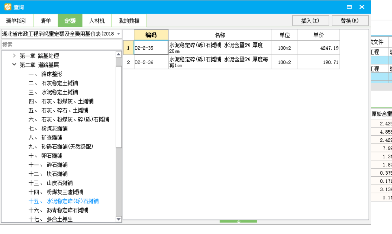This screenshot has width=392, height=234.
Task: Switch to the 清单 tab
Action: pyautogui.click(x=46, y=21)
